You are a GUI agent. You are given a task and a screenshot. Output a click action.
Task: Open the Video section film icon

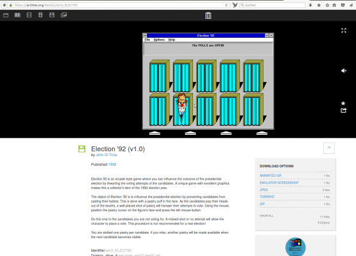tap(29, 15)
